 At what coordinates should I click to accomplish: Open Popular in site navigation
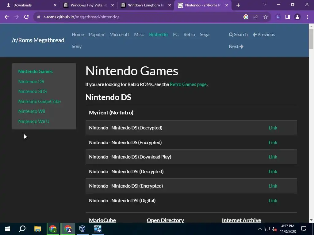97,34
